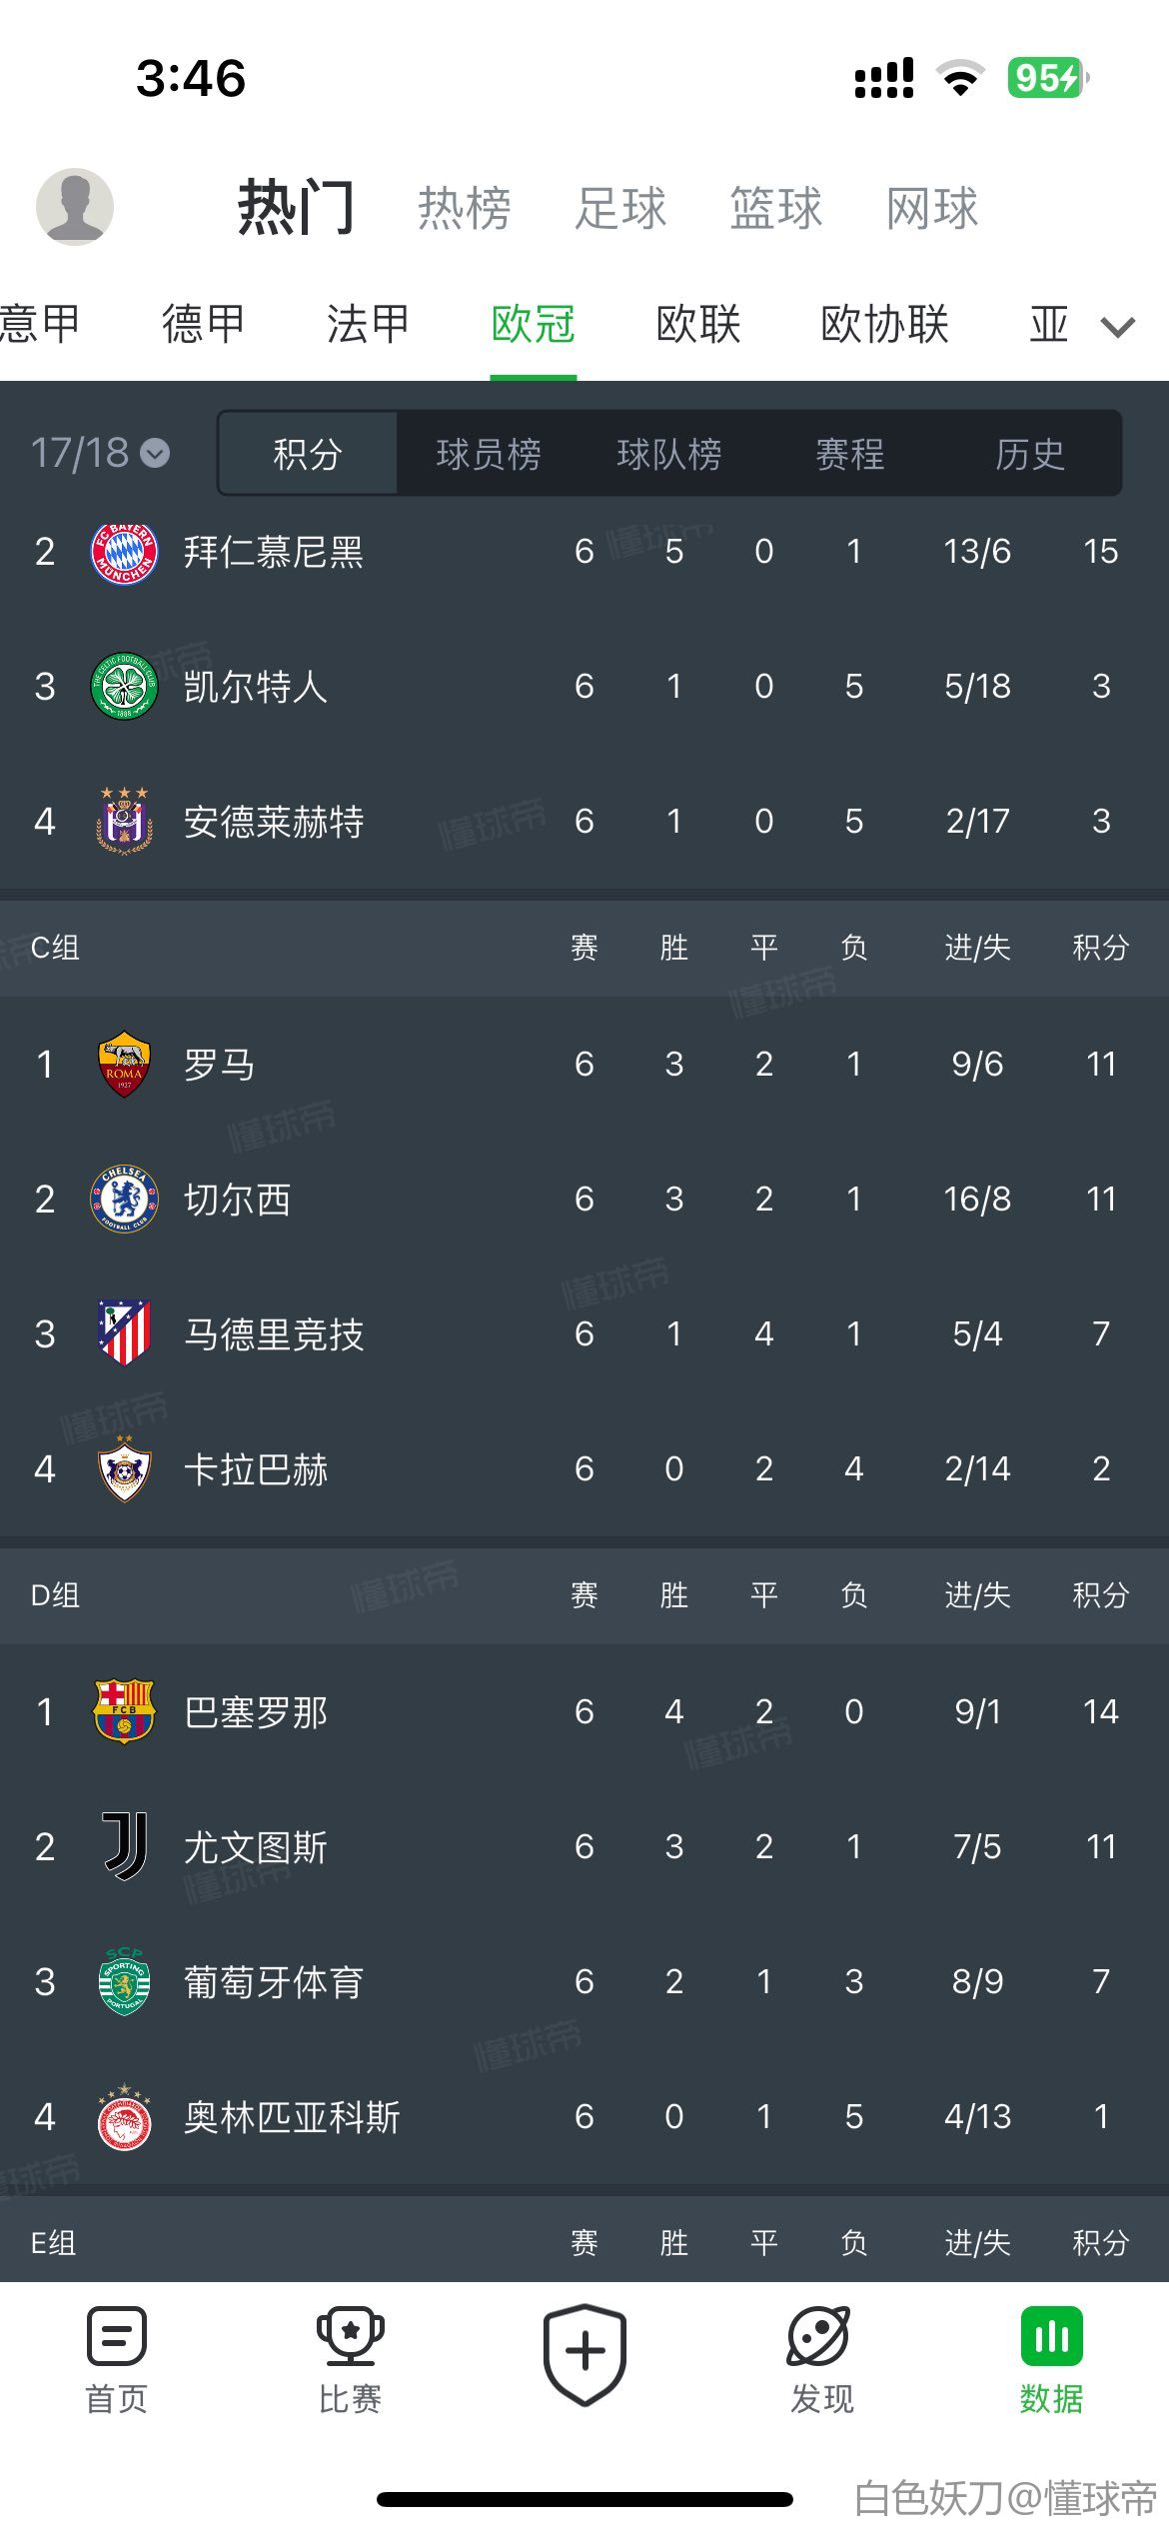Select the 历史 segment
Screen dimensions: 1169x2531
pyautogui.click(x=1030, y=454)
